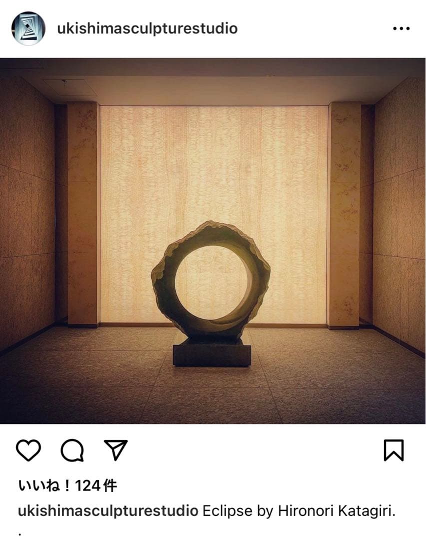
Task: Tap the Hironori Katagiri name in caption
Action: tap(337, 510)
